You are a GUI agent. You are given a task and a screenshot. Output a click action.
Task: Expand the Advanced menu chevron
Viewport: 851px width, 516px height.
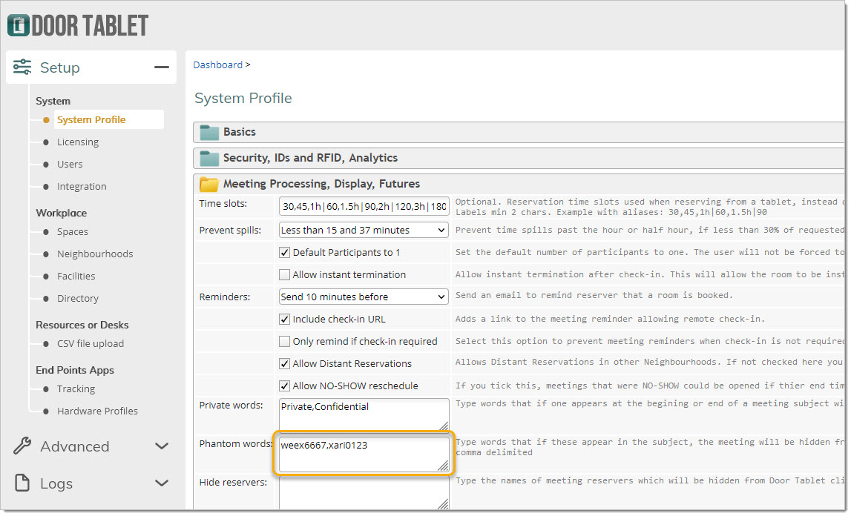pos(161,446)
